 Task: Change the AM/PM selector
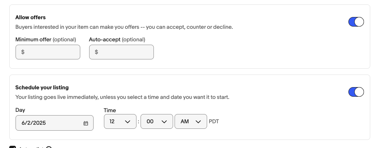pyautogui.click(x=191, y=121)
